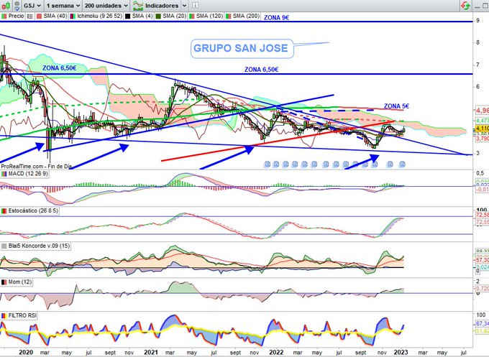Viewport: 489px width, 357px height.
Task: Click the candlestick chart style icon
Action: (6, 5)
